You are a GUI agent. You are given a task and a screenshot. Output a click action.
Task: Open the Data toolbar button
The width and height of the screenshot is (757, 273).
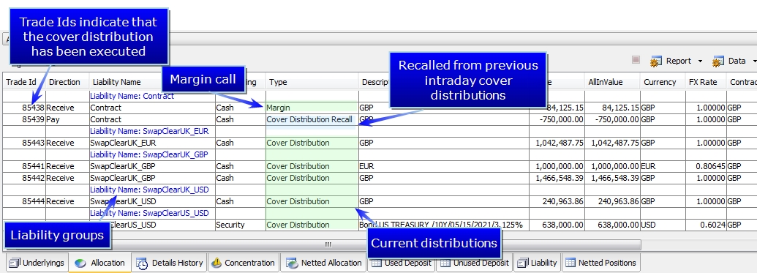[x=729, y=61]
